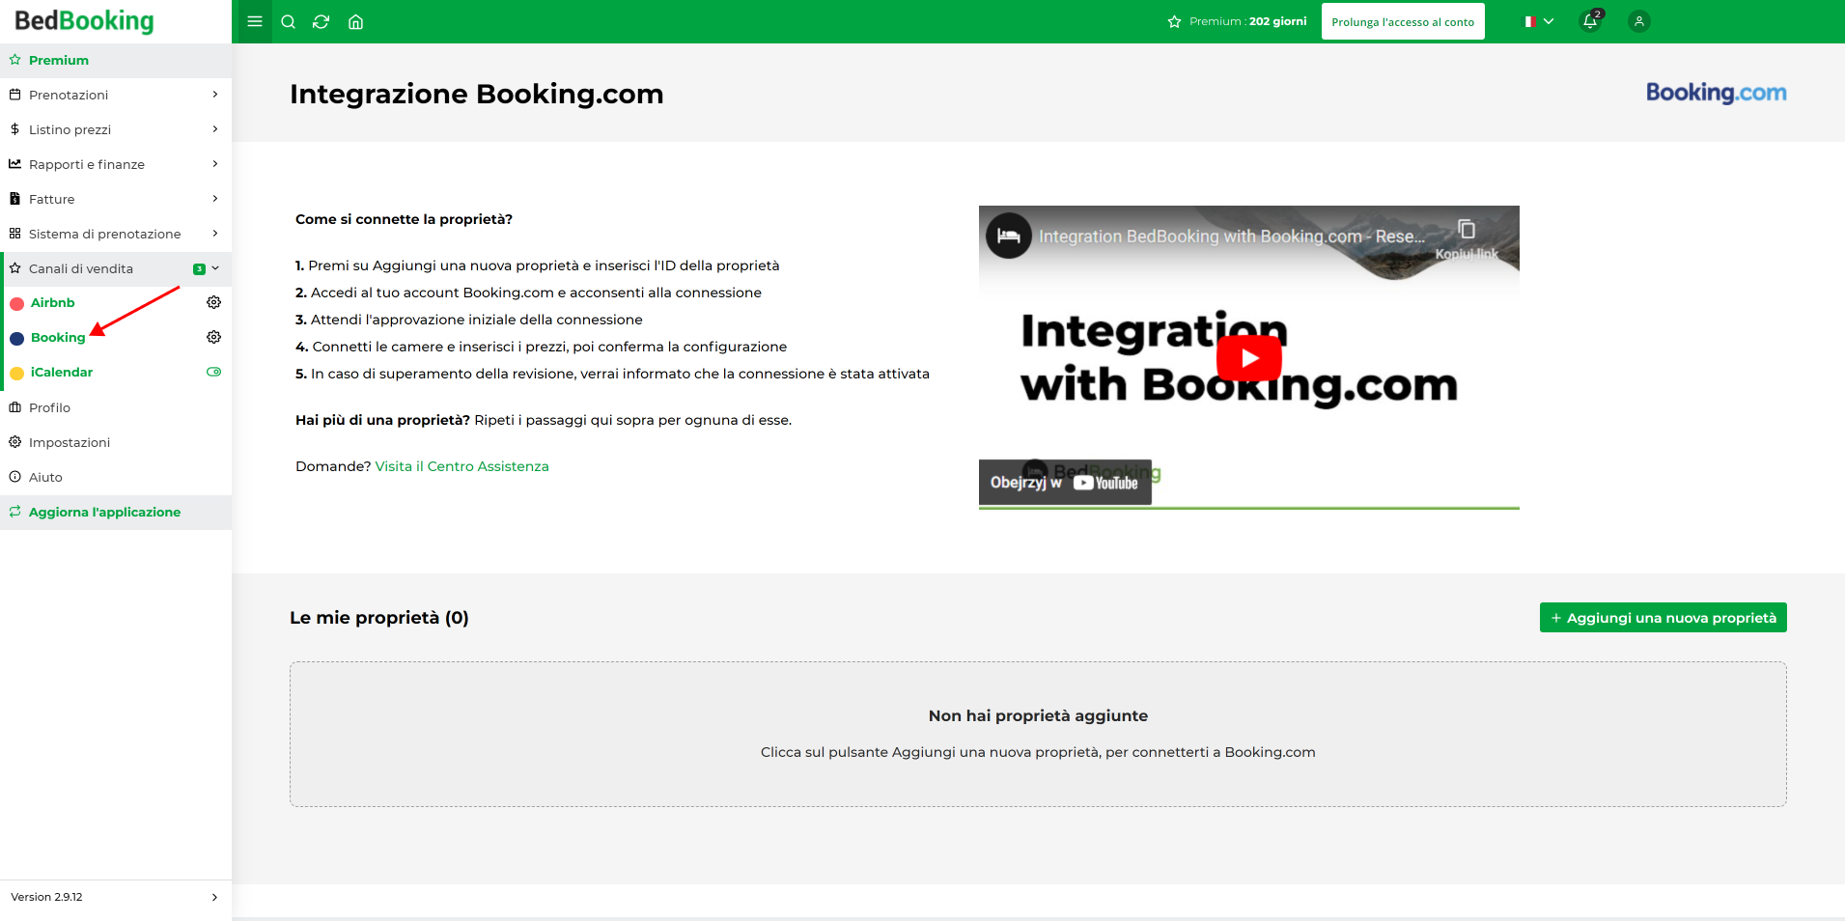Open Listino prezzi in the sidebar
Viewport: 1845px width, 921px height.
point(116,129)
